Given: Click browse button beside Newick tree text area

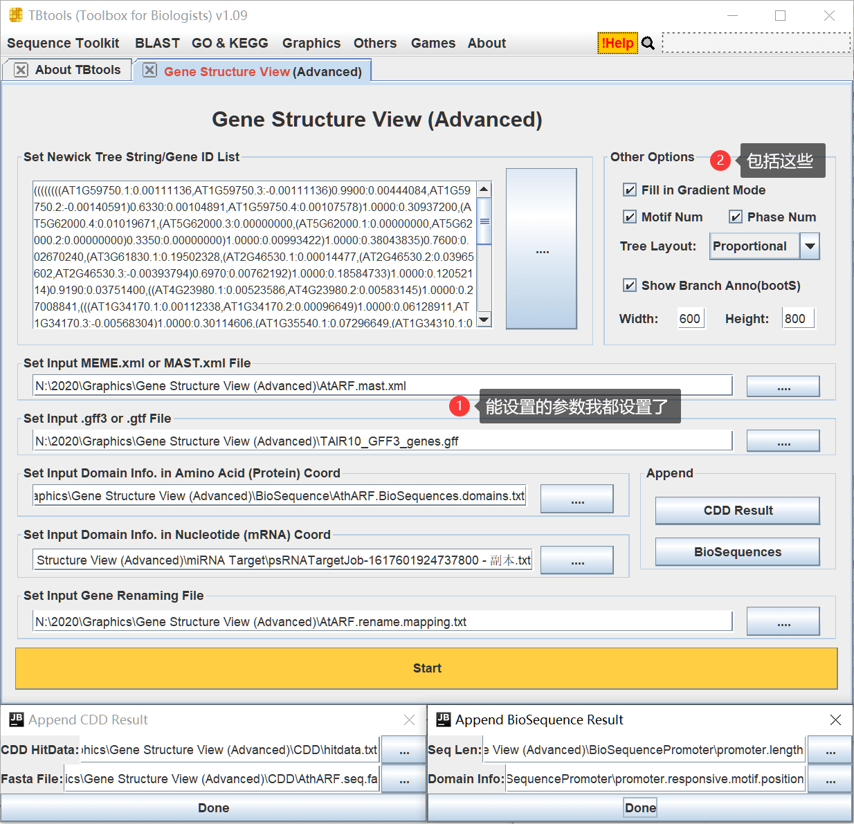Looking at the screenshot, I should tap(541, 249).
